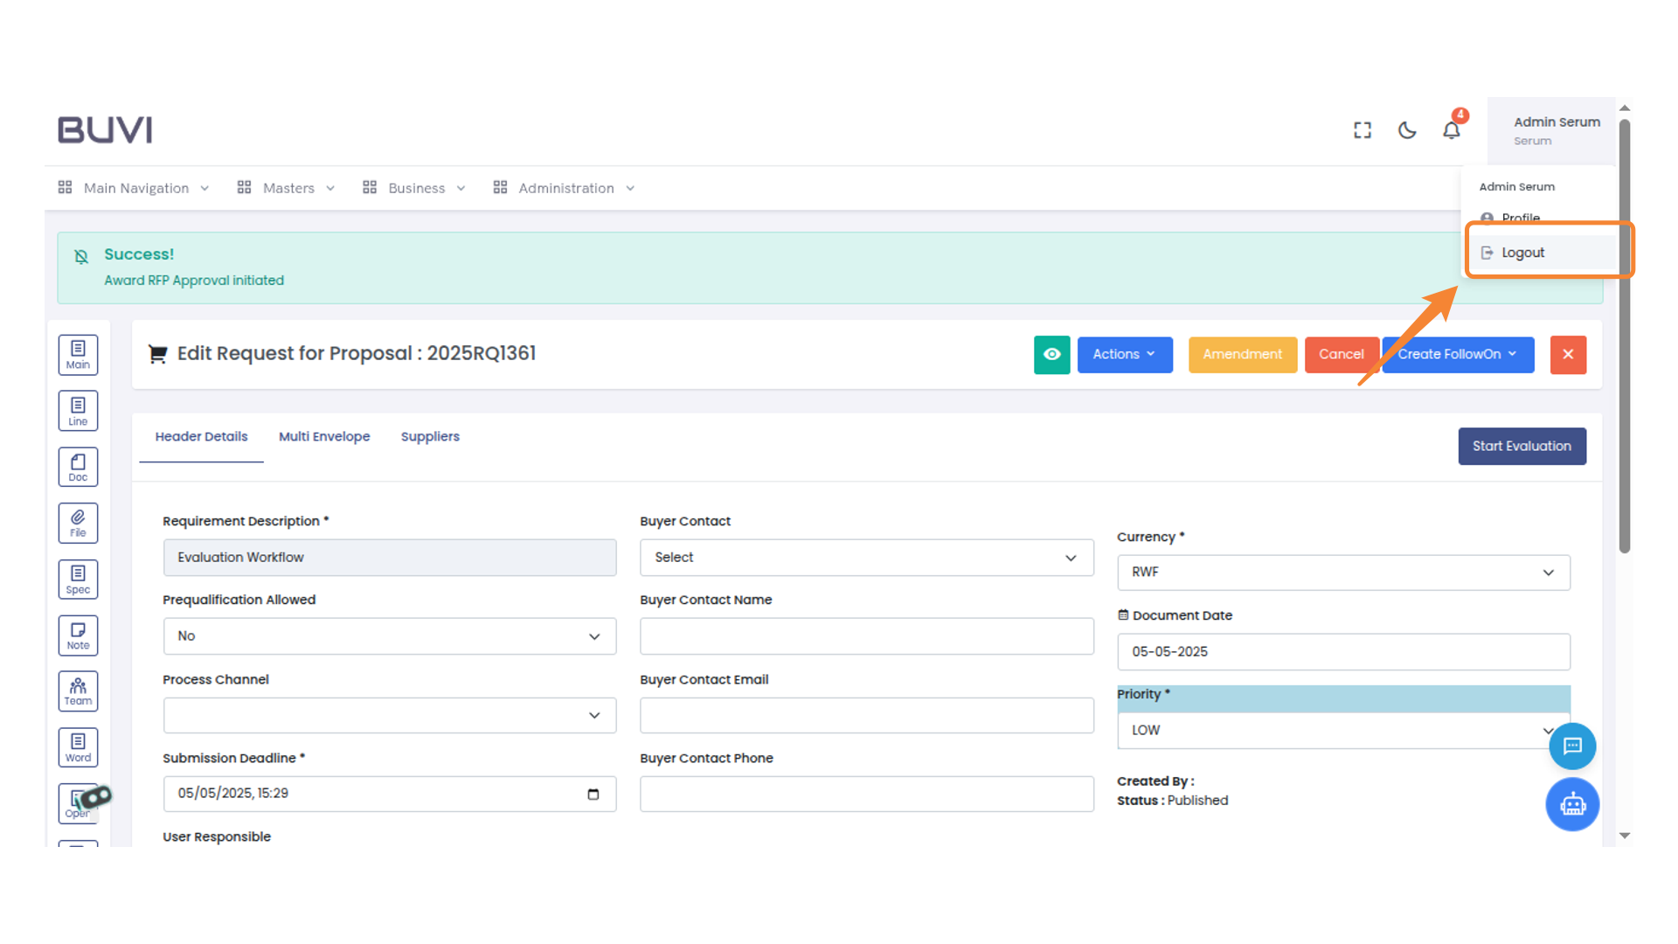Viewport: 1678px width, 944px height.
Task: Click the Start Evaluation button
Action: pos(1521,446)
